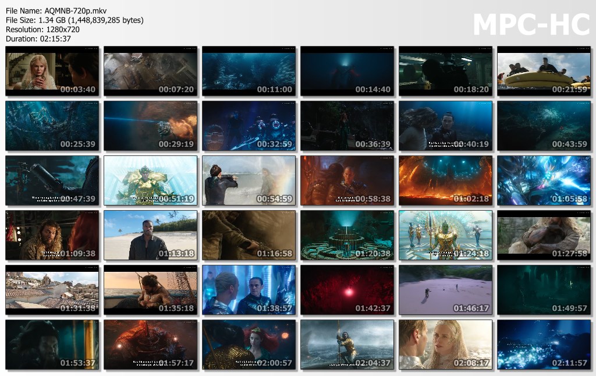596x376 pixels.
Task: Open the frame marked 00:47:39
Action: (52, 180)
